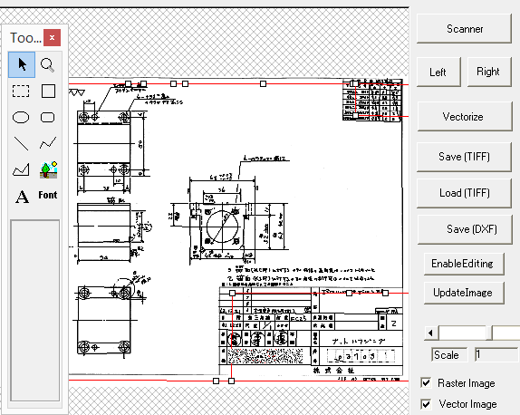Viewport: 520px width, 415px height.
Task: Choose the dashed rectangle selection tool
Action: 21,91
